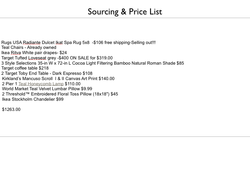Screen dimensions: 250x188
Task: Click the misspelled word Radiante
Action: 31,43
